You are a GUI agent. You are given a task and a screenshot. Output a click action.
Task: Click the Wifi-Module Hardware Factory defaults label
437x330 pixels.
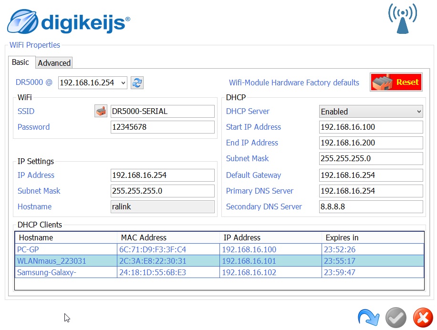[x=294, y=82]
